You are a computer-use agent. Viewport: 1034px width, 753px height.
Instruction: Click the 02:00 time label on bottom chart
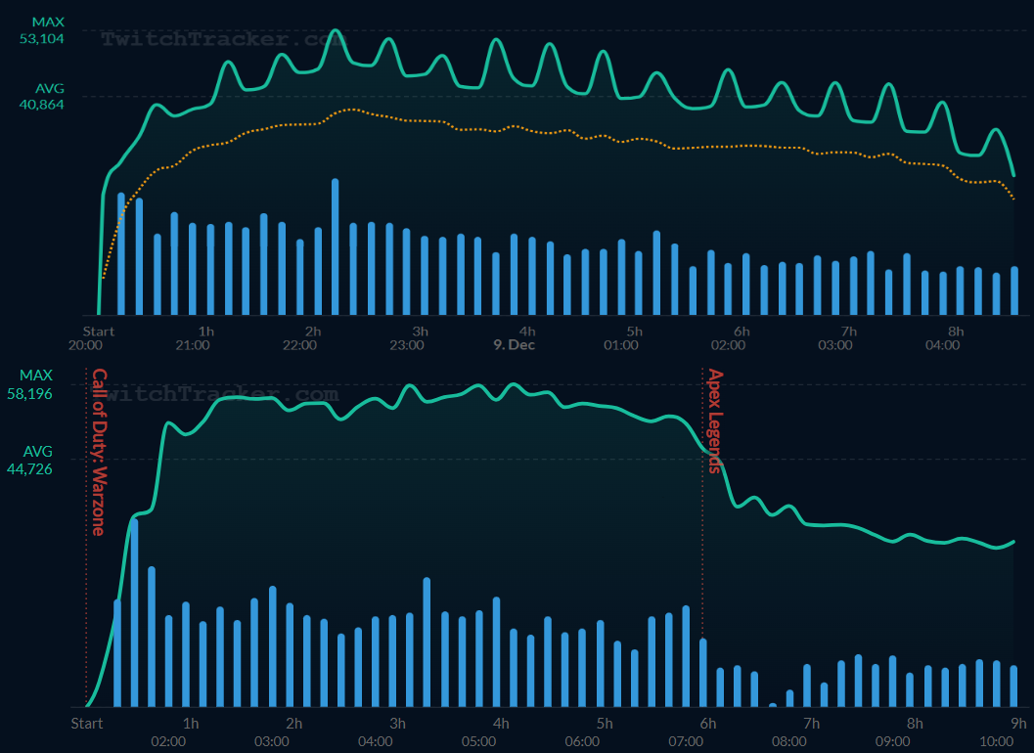[169, 742]
